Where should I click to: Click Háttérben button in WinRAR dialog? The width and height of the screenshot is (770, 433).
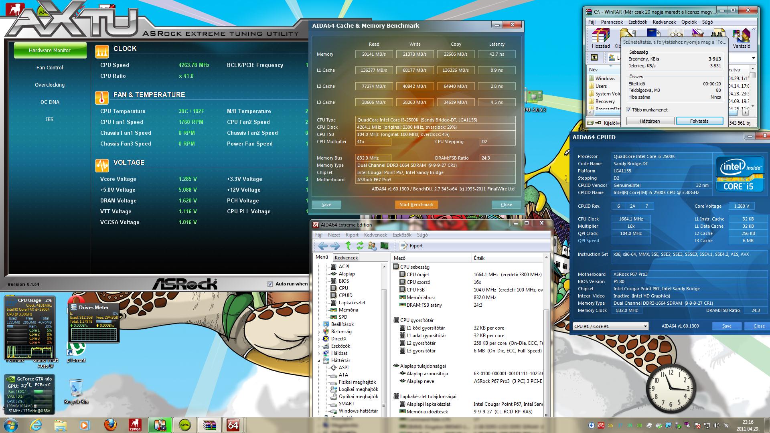[650, 121]
